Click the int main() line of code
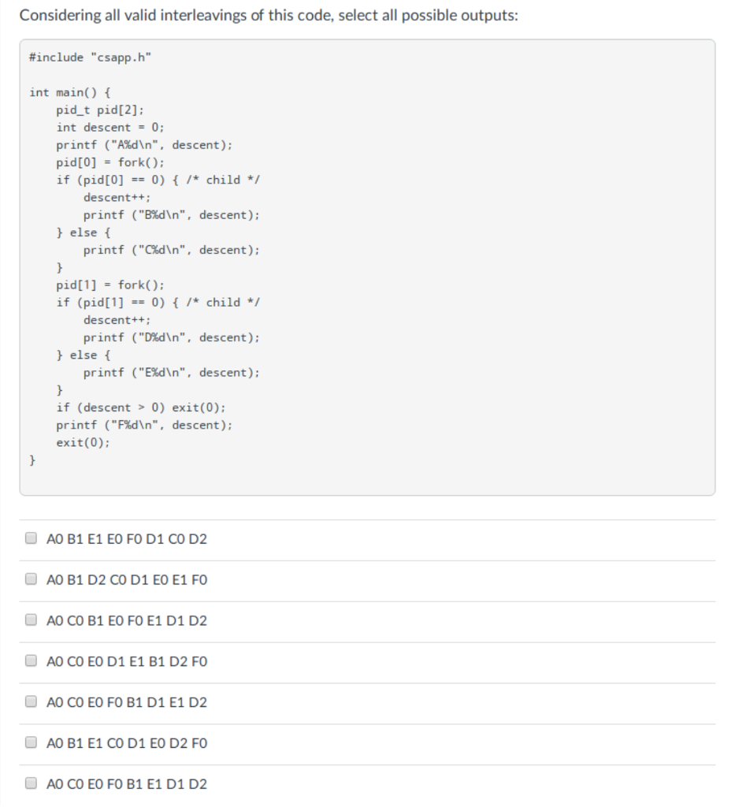Viewport: 754px width, 807px height. click(61, 91)
